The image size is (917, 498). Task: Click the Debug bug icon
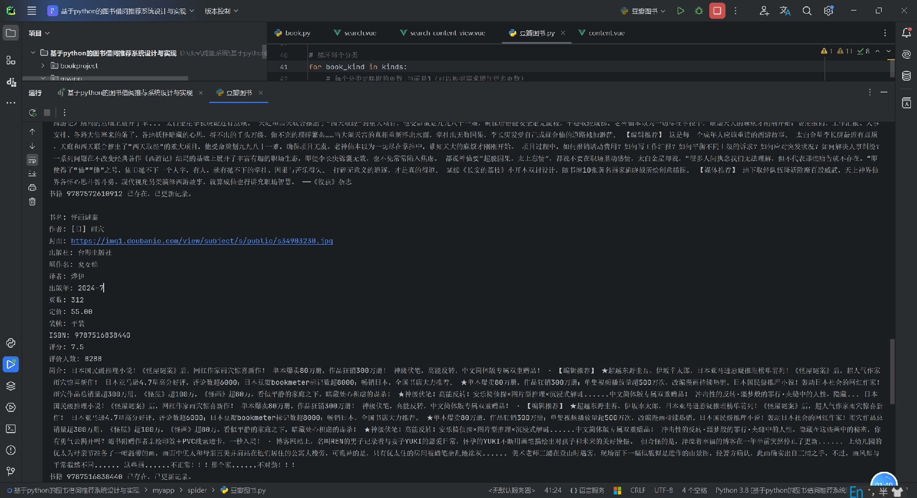699,11
